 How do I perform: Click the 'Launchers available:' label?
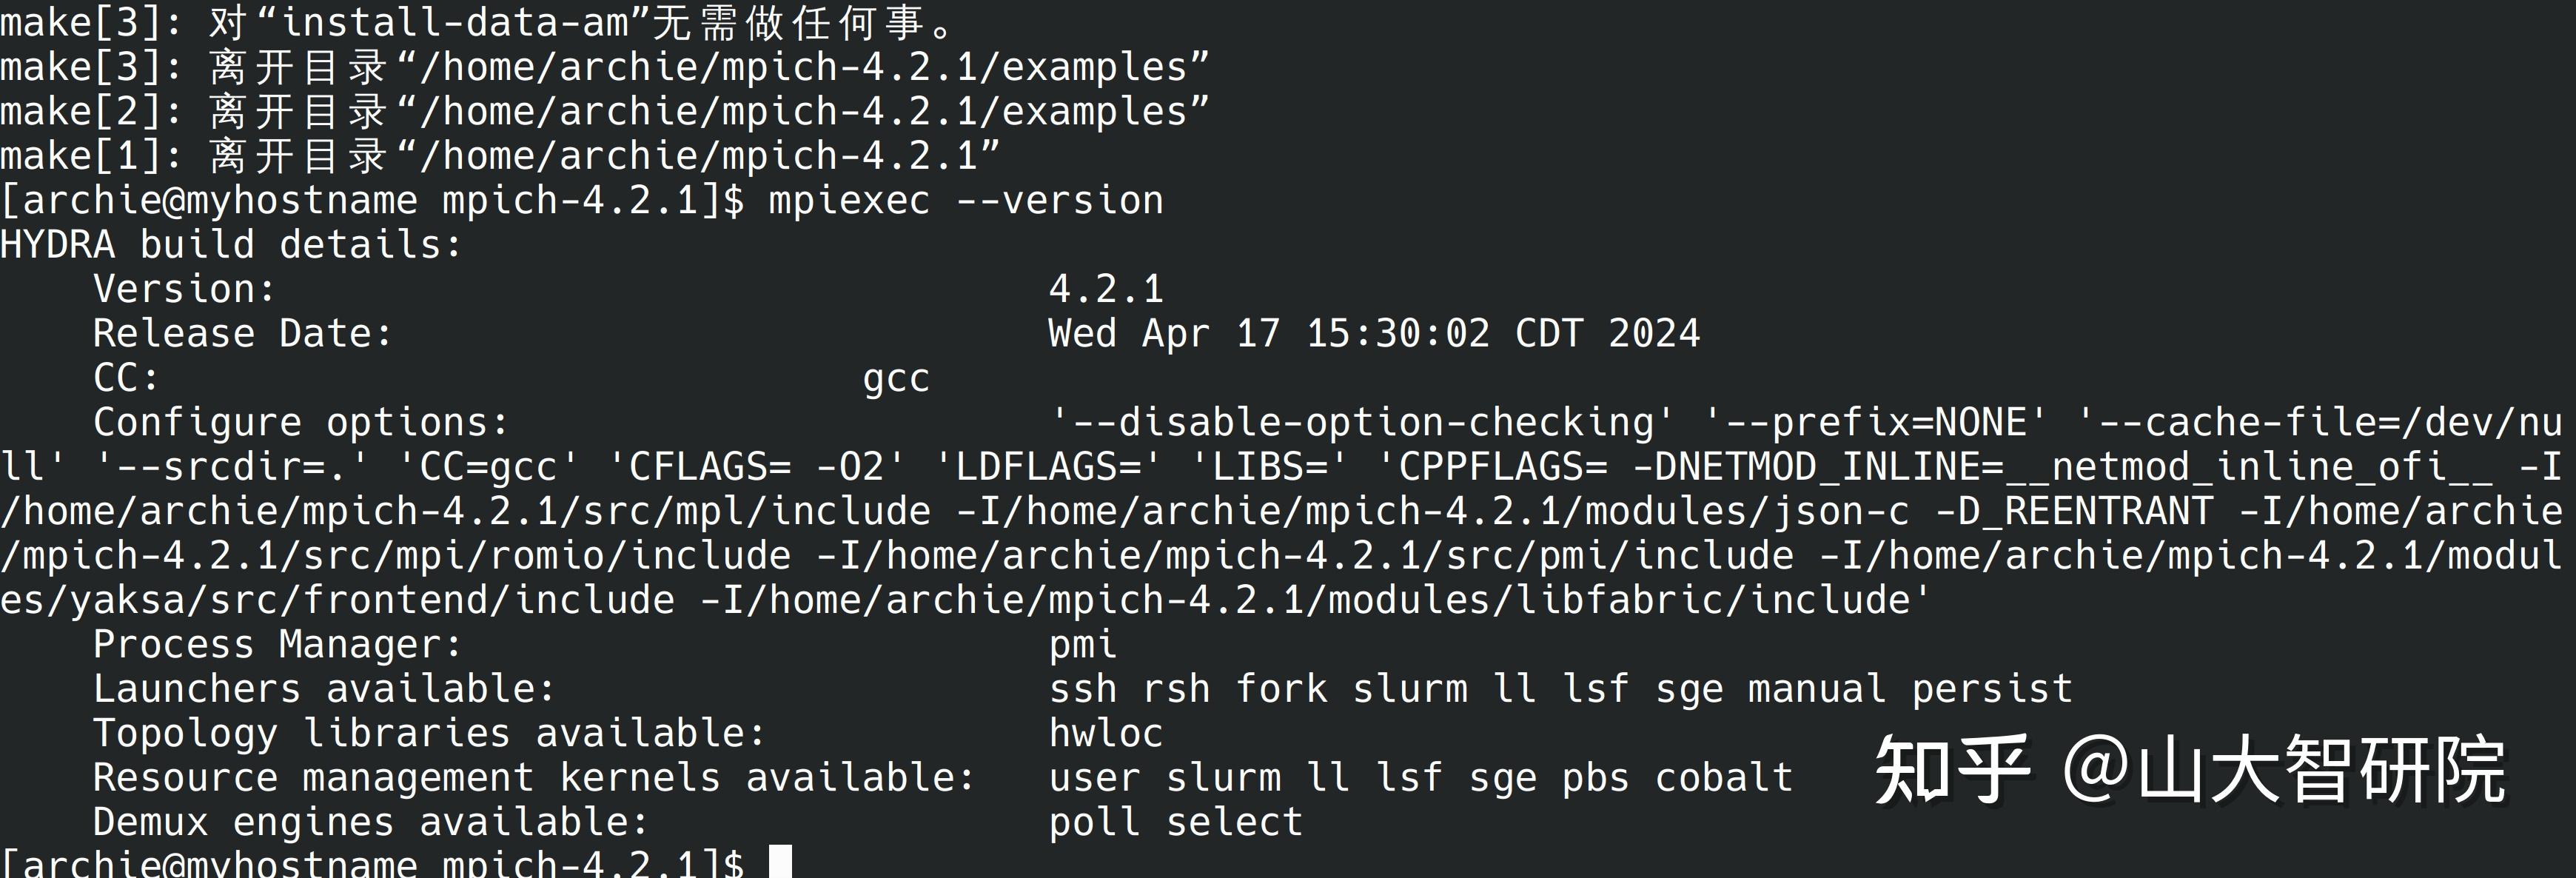coord(323,689)
